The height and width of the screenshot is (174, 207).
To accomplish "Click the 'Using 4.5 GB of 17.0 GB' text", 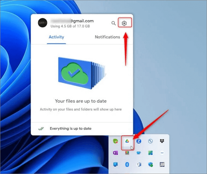I will tap(70, 26).
